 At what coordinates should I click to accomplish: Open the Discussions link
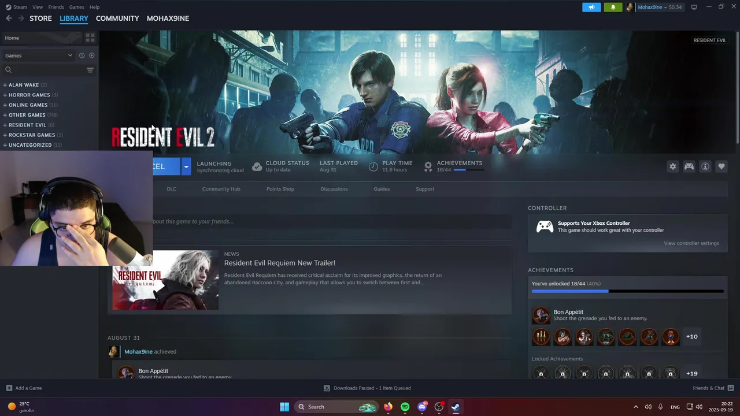pyautogui.click(x=334, y=189)
